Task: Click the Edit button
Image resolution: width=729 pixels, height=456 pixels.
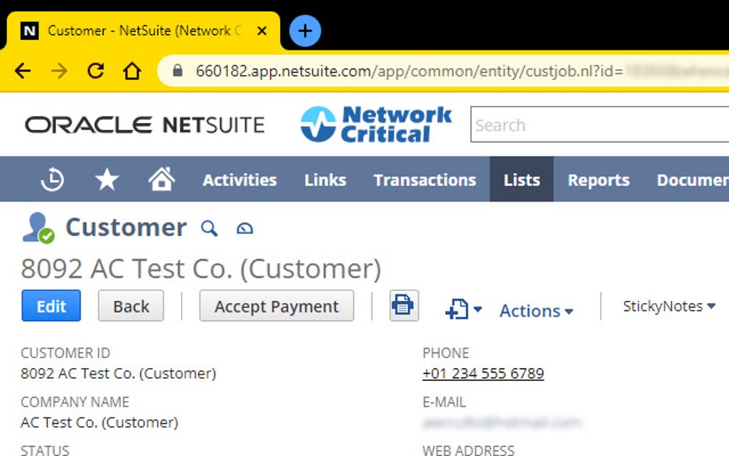Action: coord(51,306)
